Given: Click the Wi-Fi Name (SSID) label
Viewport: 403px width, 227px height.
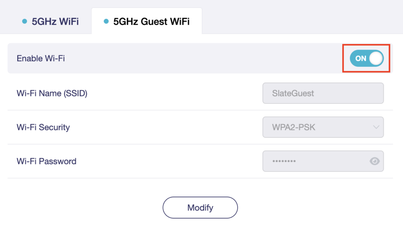Looking at the screenshot, I should tap(52, 93).
